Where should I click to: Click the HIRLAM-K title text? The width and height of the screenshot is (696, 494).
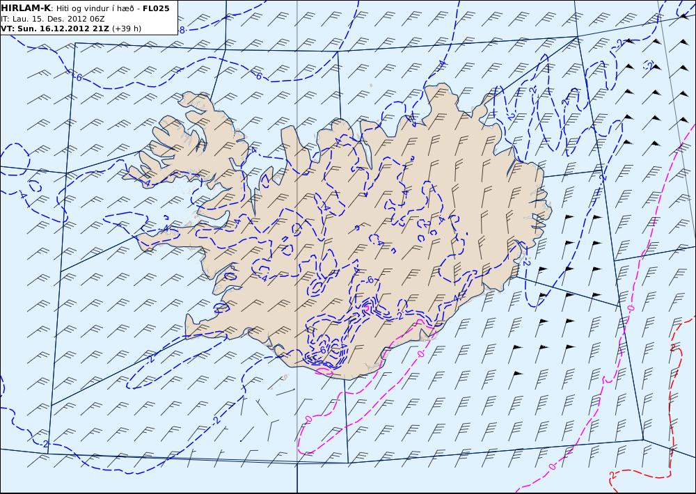(x=26, y=8)
